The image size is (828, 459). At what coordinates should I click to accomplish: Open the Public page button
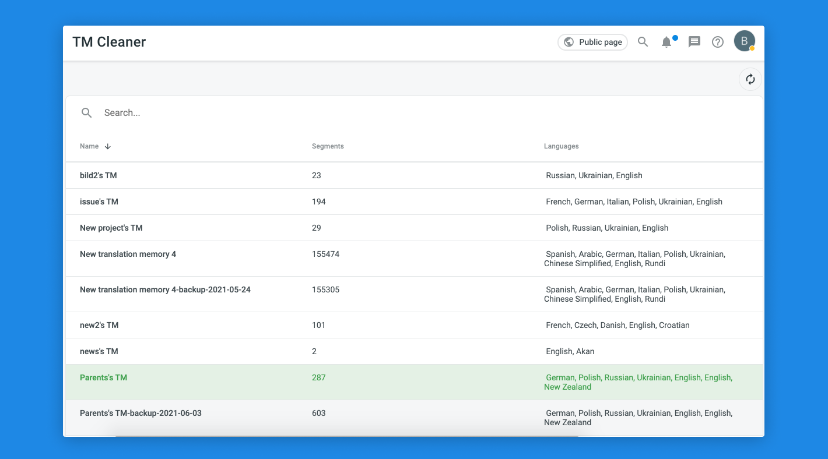point(592,42)
